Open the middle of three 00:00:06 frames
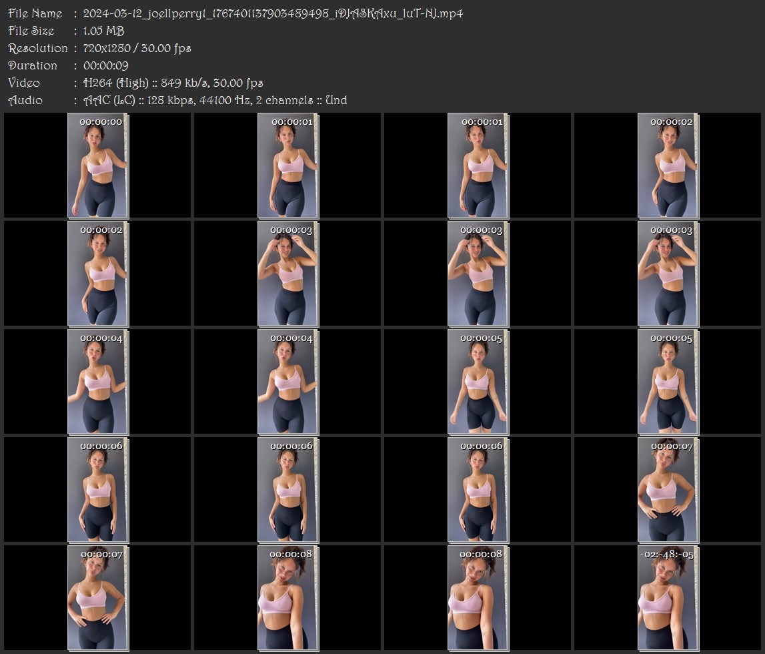The image size is (765, 654). (x=288, y=490)
